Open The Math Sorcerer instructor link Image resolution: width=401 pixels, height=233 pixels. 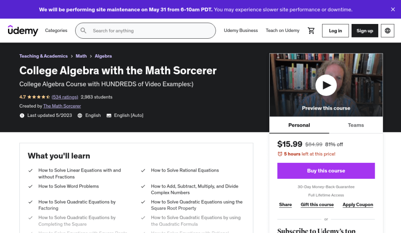(62, 106)
